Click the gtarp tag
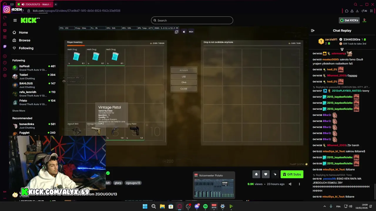The height and width of the screenshot is (211, 376). coord(118,183)
